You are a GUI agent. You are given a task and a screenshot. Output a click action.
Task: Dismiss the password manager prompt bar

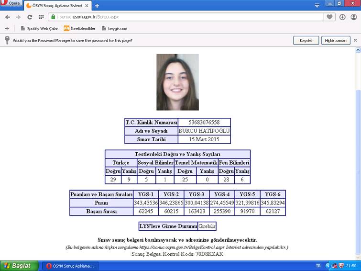click(x=355, y=40)
